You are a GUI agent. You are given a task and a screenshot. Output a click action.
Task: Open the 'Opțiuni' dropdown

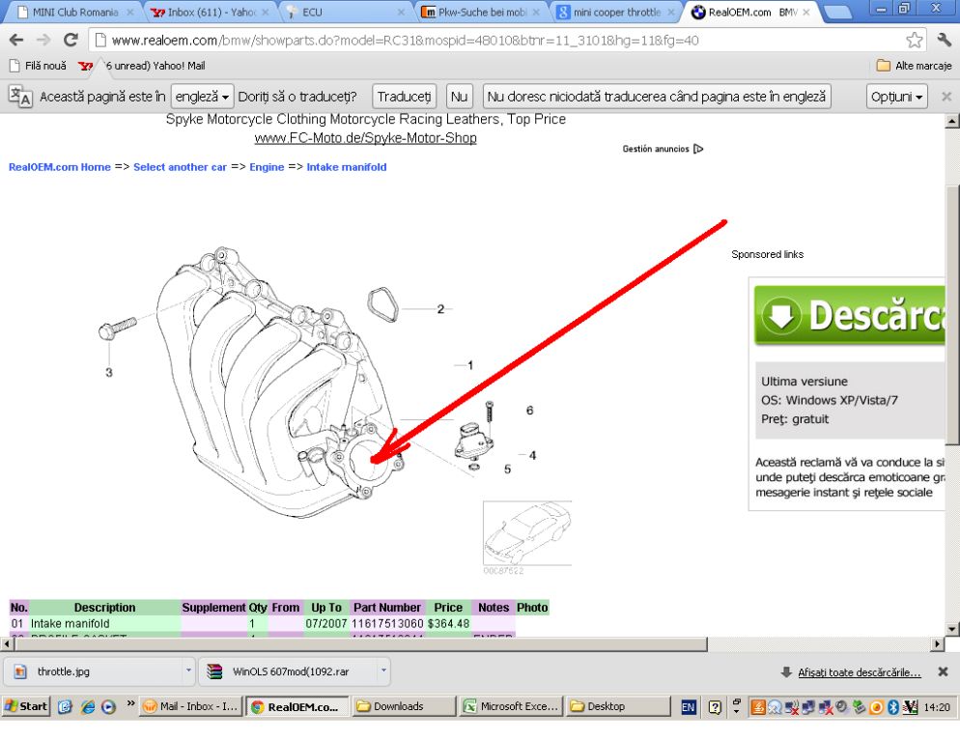pos(897,97)
